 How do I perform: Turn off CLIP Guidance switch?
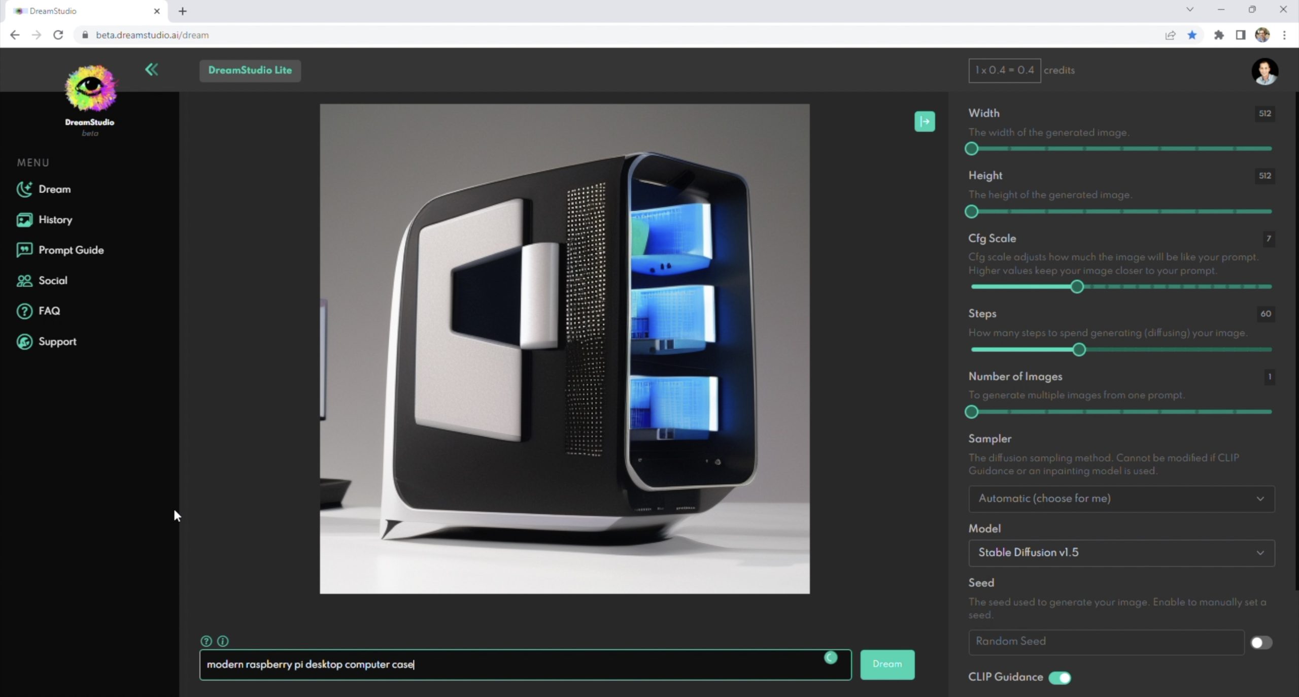1059,677
